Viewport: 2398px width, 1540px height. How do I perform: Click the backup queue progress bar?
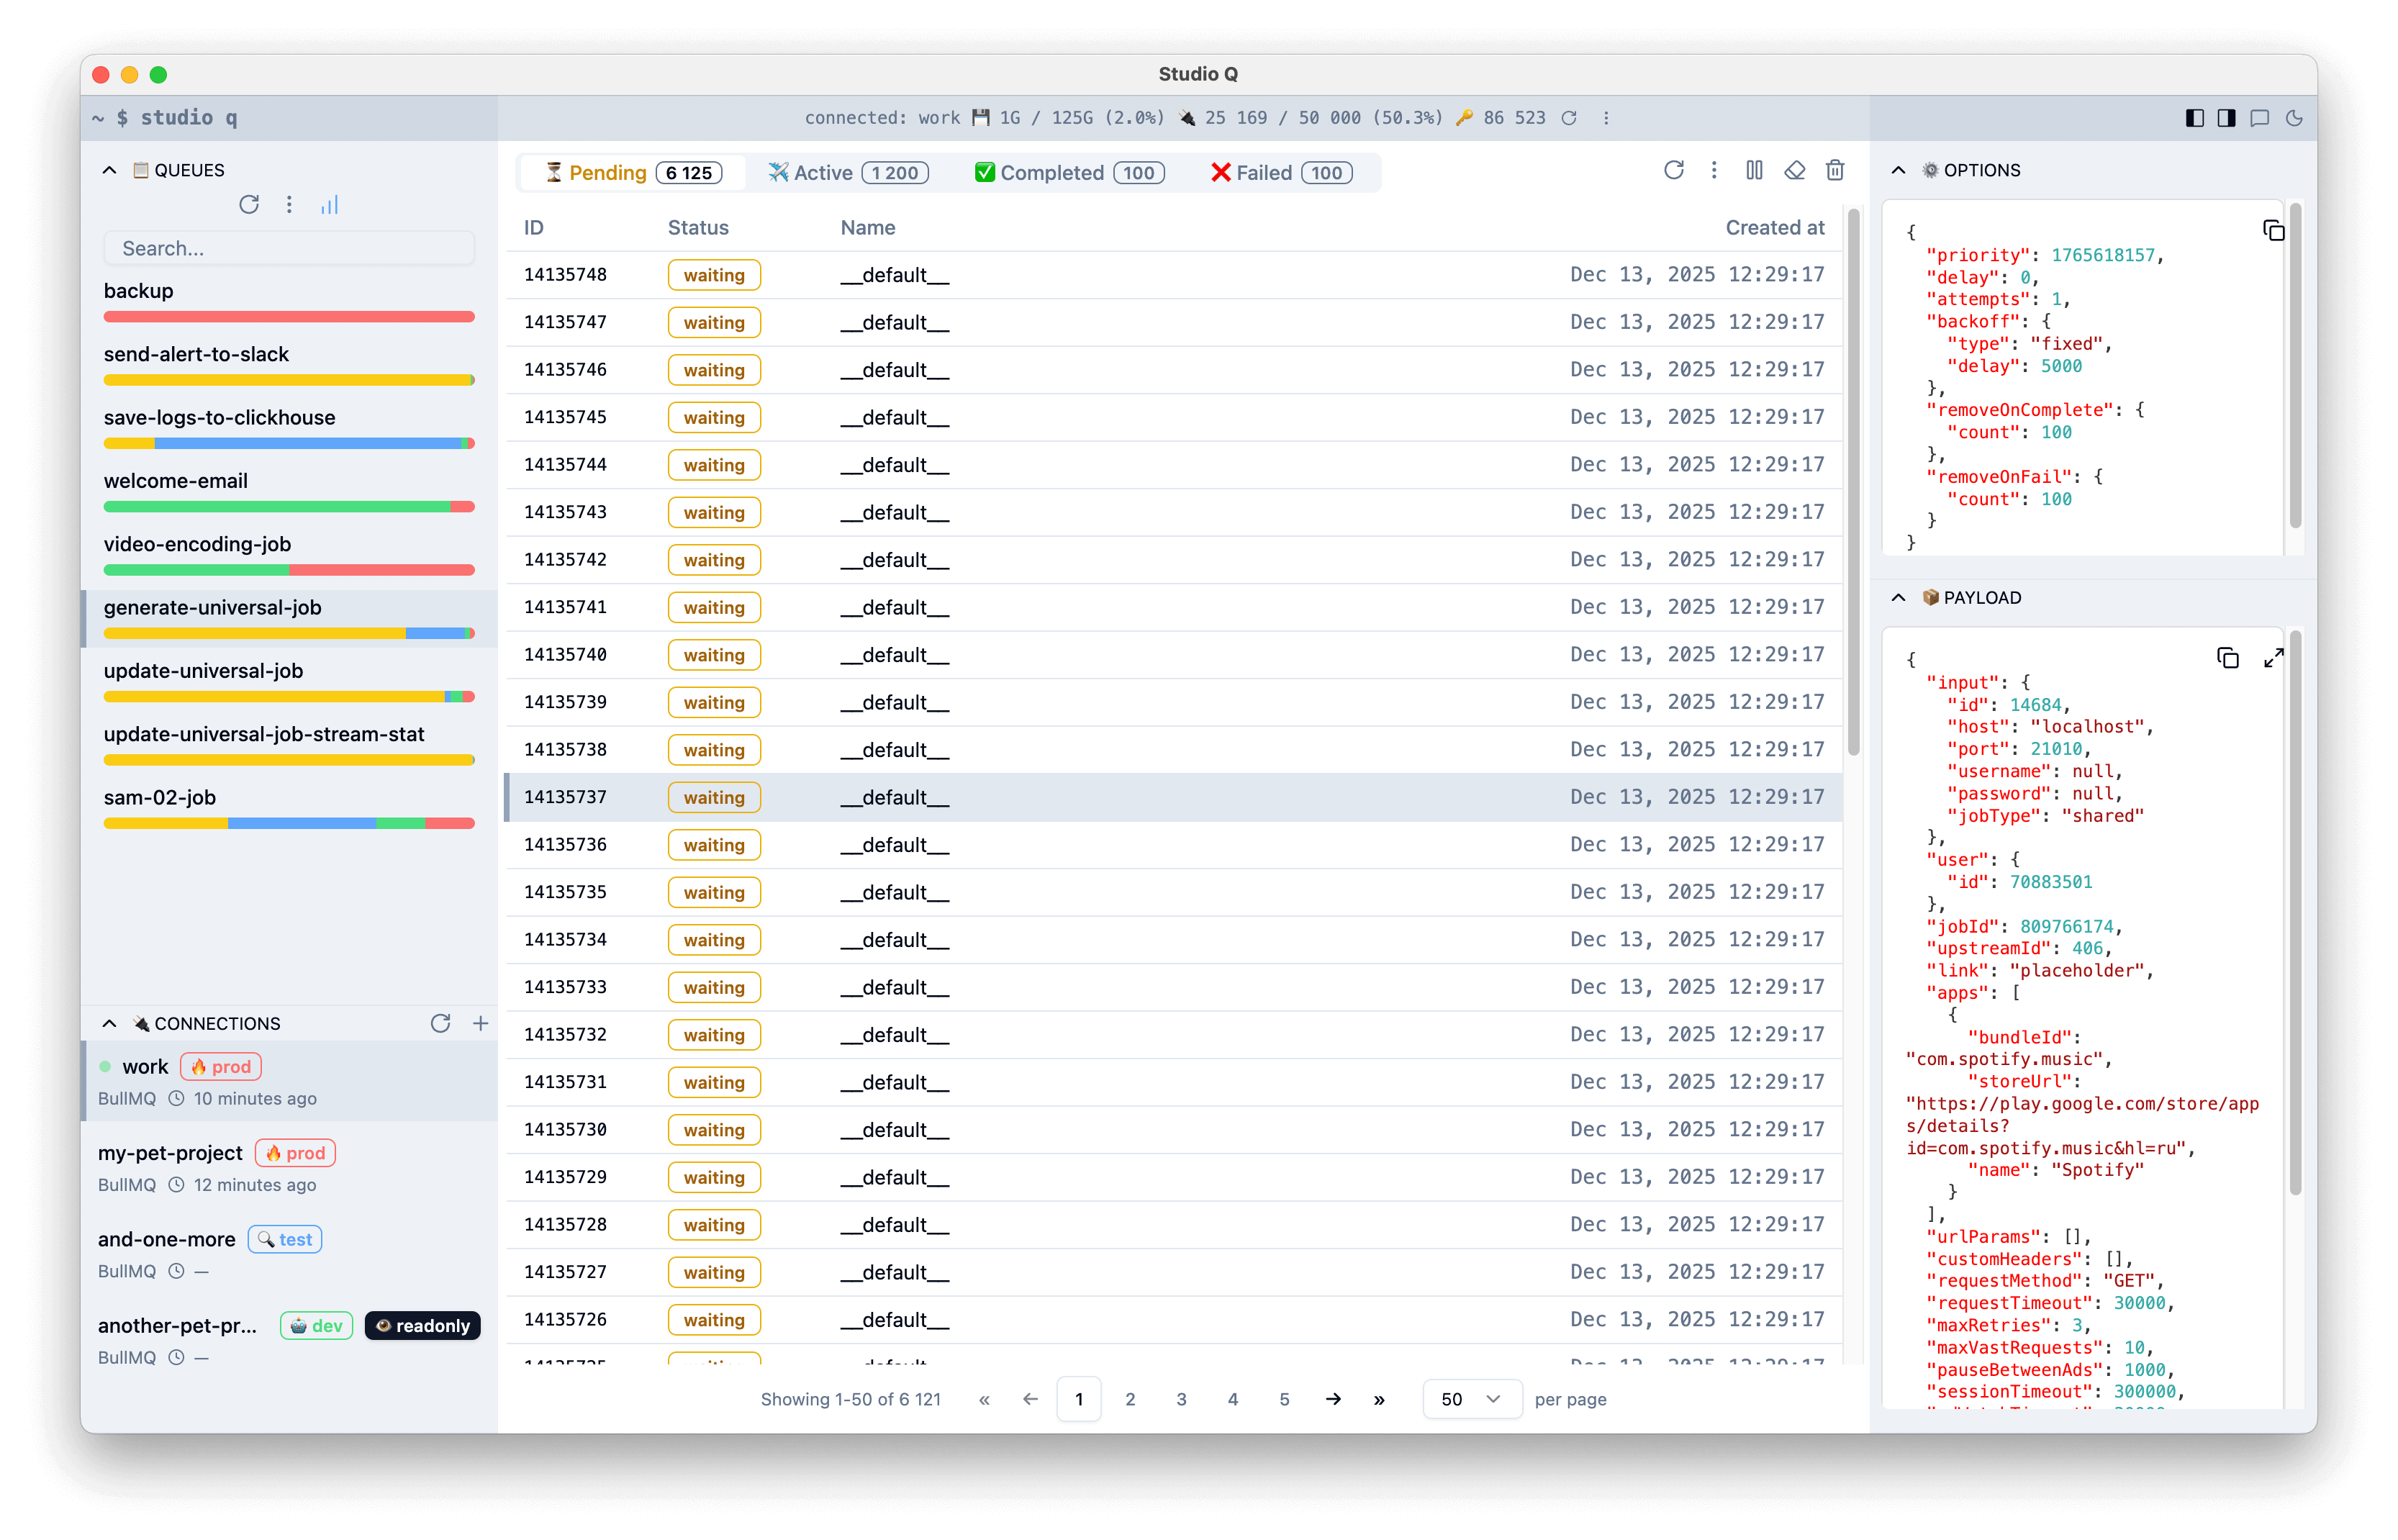pos(289,316)
